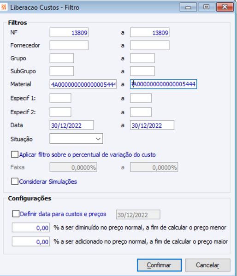Screen dimensions: 237x276
Task: Confirm the filter with the Confirmar button
Action: pos(159,265)
